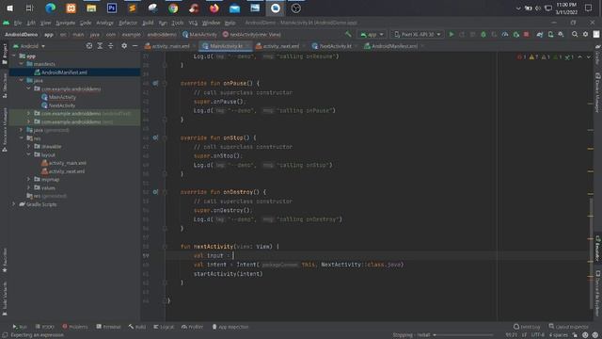The image size is (602, 339).
Task: Select AndroidManifest.xml in project tree
Action: tap(64, 73)
